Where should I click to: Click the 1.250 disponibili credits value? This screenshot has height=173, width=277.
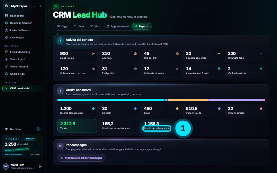click(10, 144)
